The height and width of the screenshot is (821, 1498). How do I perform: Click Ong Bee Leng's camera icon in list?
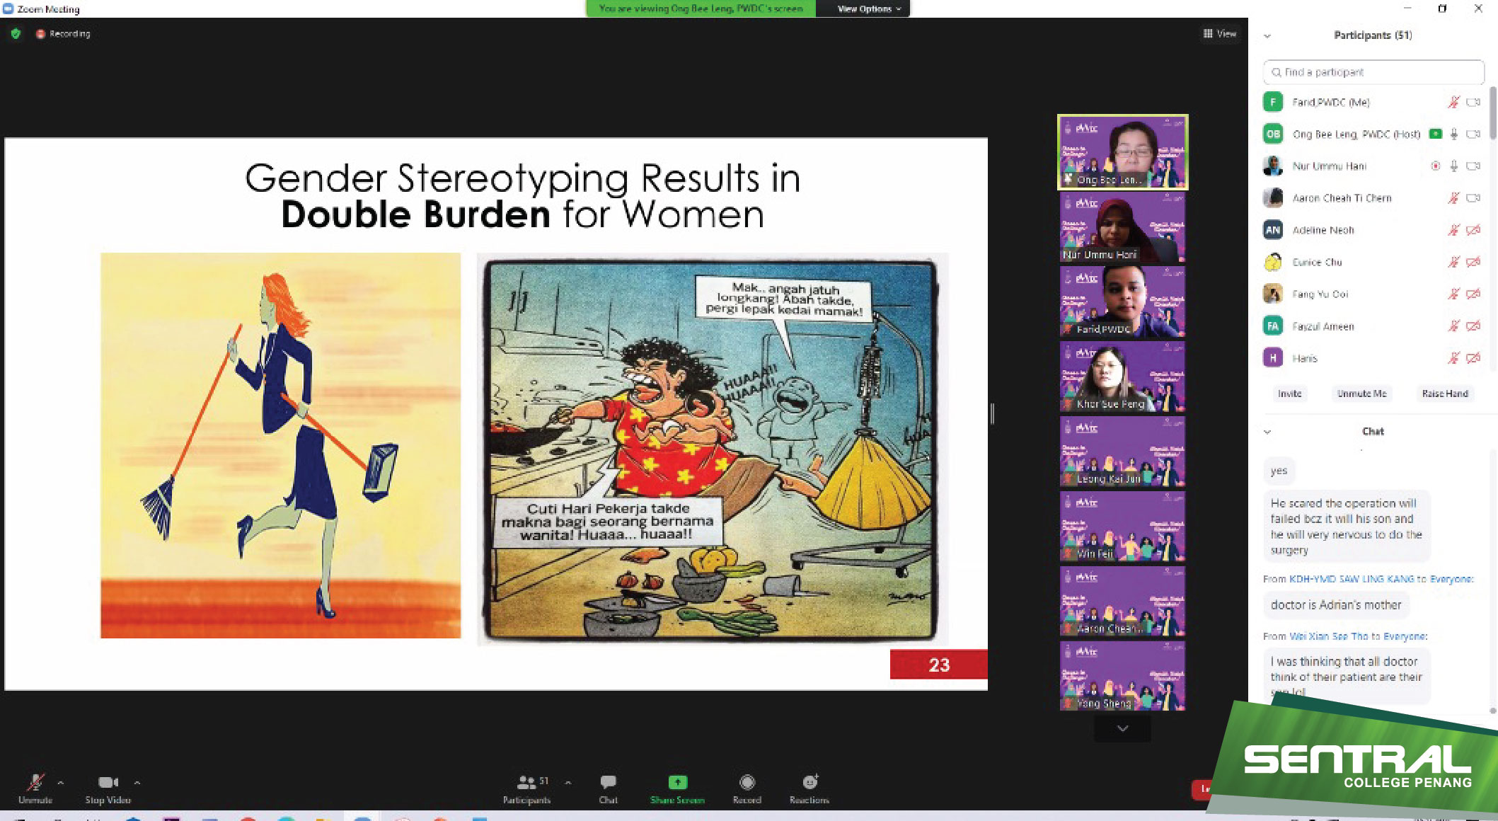1473,134
